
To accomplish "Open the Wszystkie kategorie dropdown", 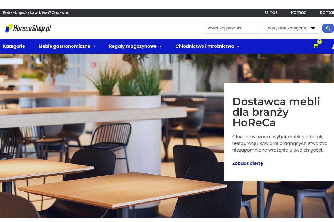I will click(291, 28).
